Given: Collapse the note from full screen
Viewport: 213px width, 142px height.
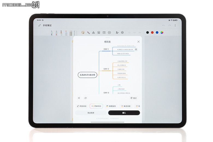Looking at the screenshot, I should click(x=39, y=25).
